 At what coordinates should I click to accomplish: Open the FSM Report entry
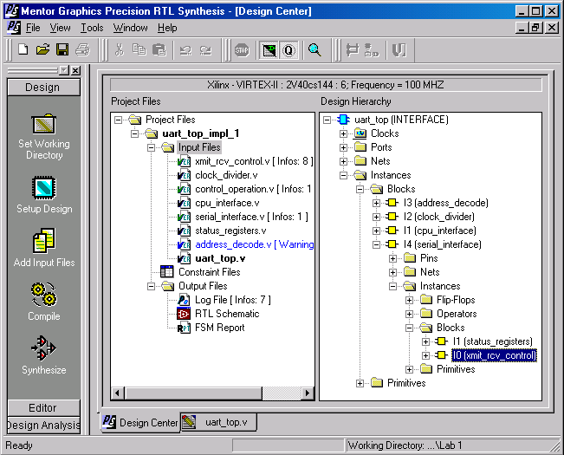click(220, 328)
